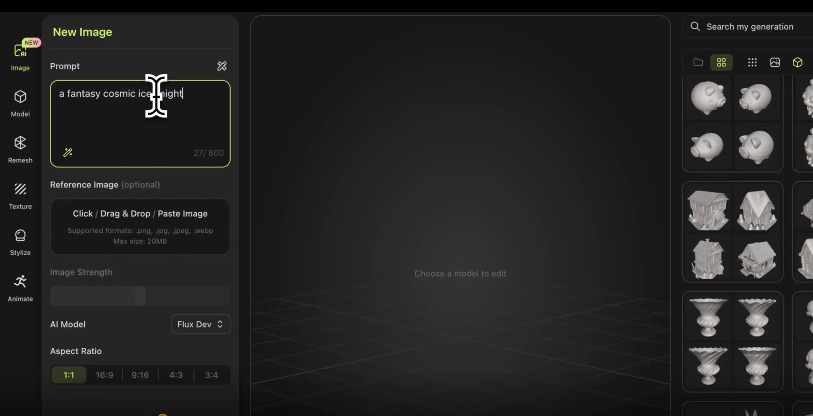Open the top-left piggy bank model thumbnail

tap(708, 97)
